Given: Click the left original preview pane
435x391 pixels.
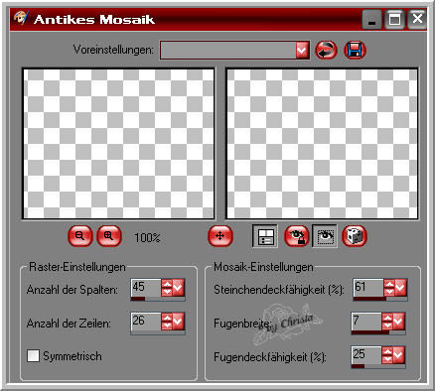Looking at the screenshot, I should point(118,144).
